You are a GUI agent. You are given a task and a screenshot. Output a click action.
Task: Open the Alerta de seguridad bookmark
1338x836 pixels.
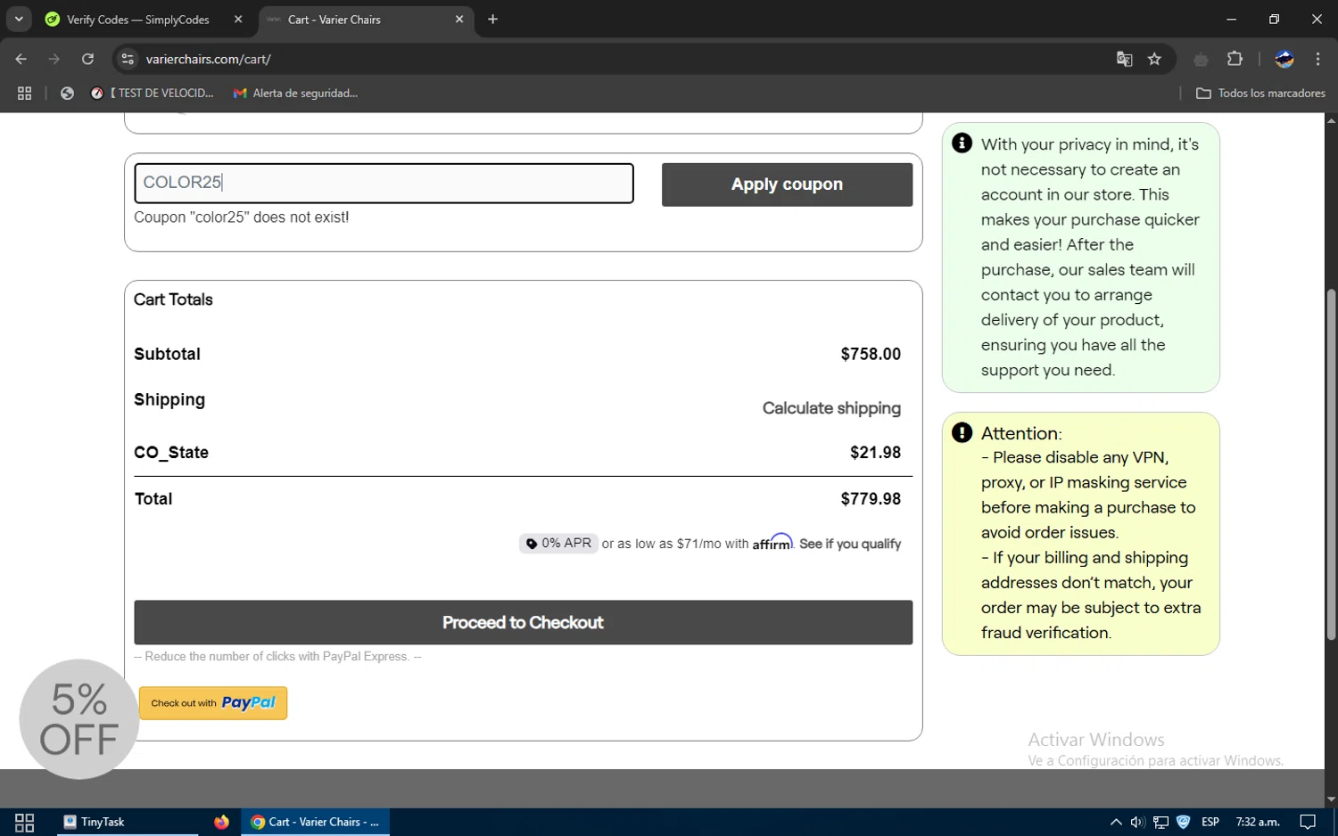click(x=295, y=93)
